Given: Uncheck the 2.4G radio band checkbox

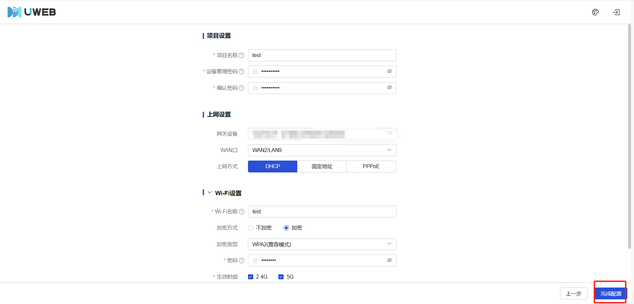Looking at the screenshot, I should pyautogui.click(x=251, y=277).
